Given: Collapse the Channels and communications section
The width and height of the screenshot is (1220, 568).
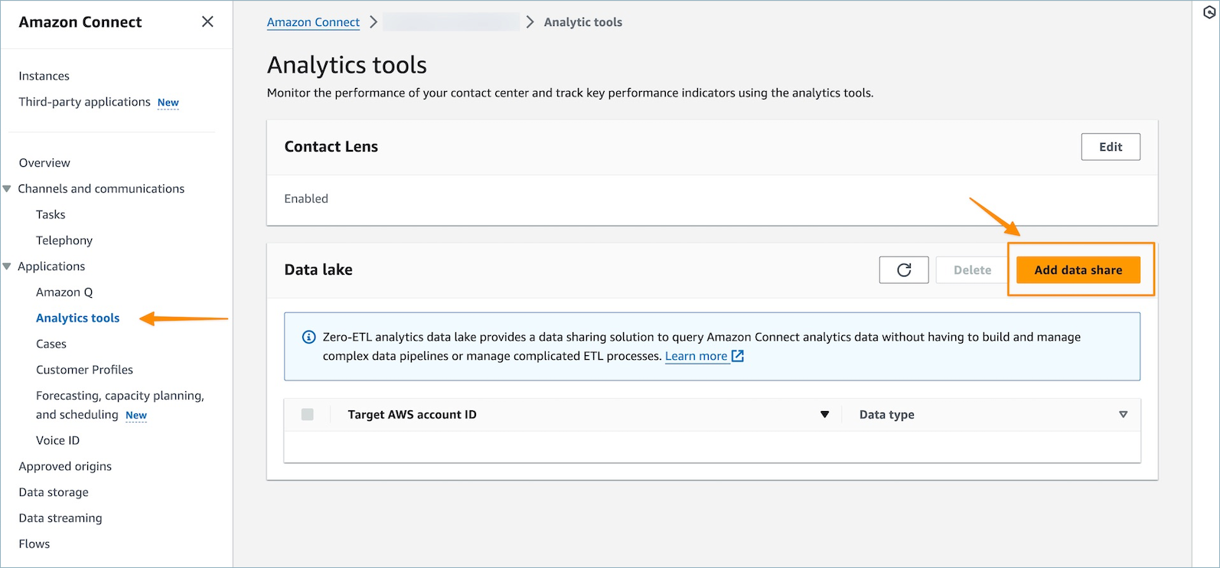Looking at the screenshot, I should [x=8, y=189].
